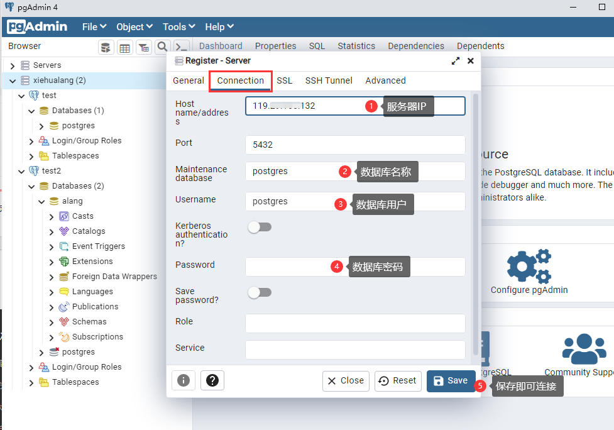Click the test2 server elephant icon
The image size is (614, 430).
point(34,171)
